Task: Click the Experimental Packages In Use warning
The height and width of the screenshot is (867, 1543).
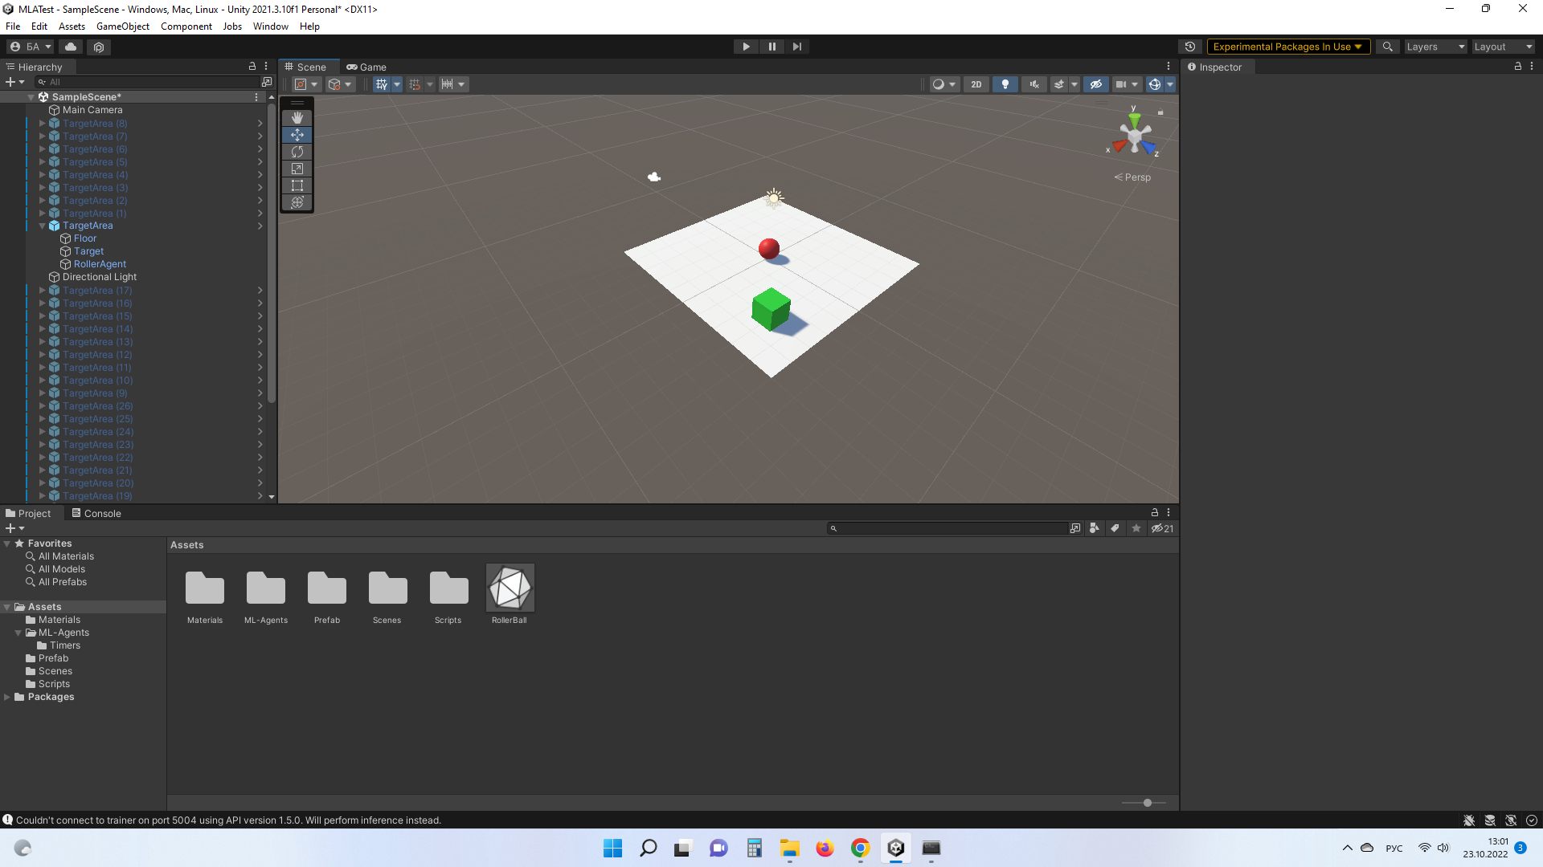Action: (x=1286, y=47)
